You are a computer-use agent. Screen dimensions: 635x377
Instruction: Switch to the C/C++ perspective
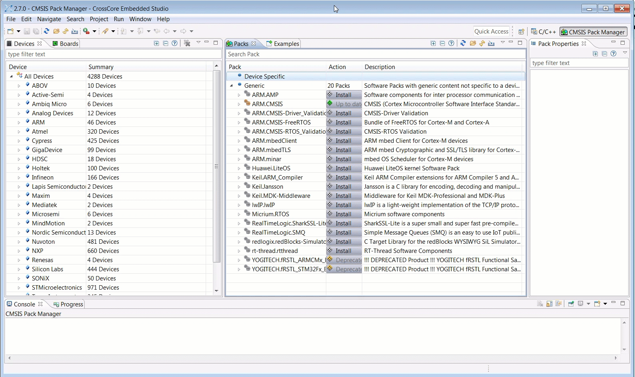[x=544, y=32]
